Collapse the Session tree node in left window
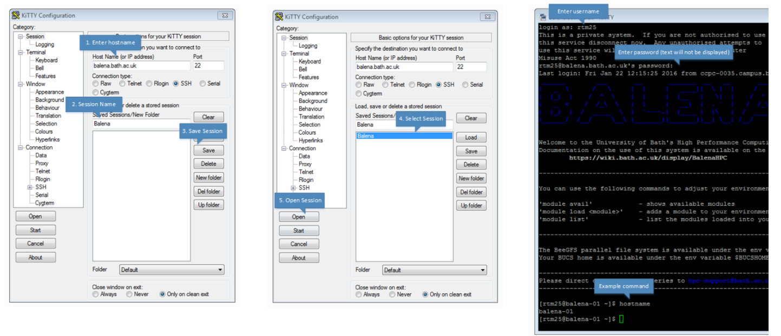 [21, 37]
